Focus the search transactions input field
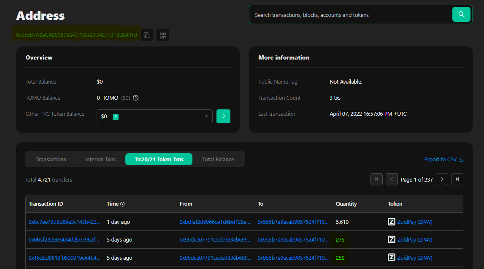This screenshot has height=269, width=484. pos(351,15)
